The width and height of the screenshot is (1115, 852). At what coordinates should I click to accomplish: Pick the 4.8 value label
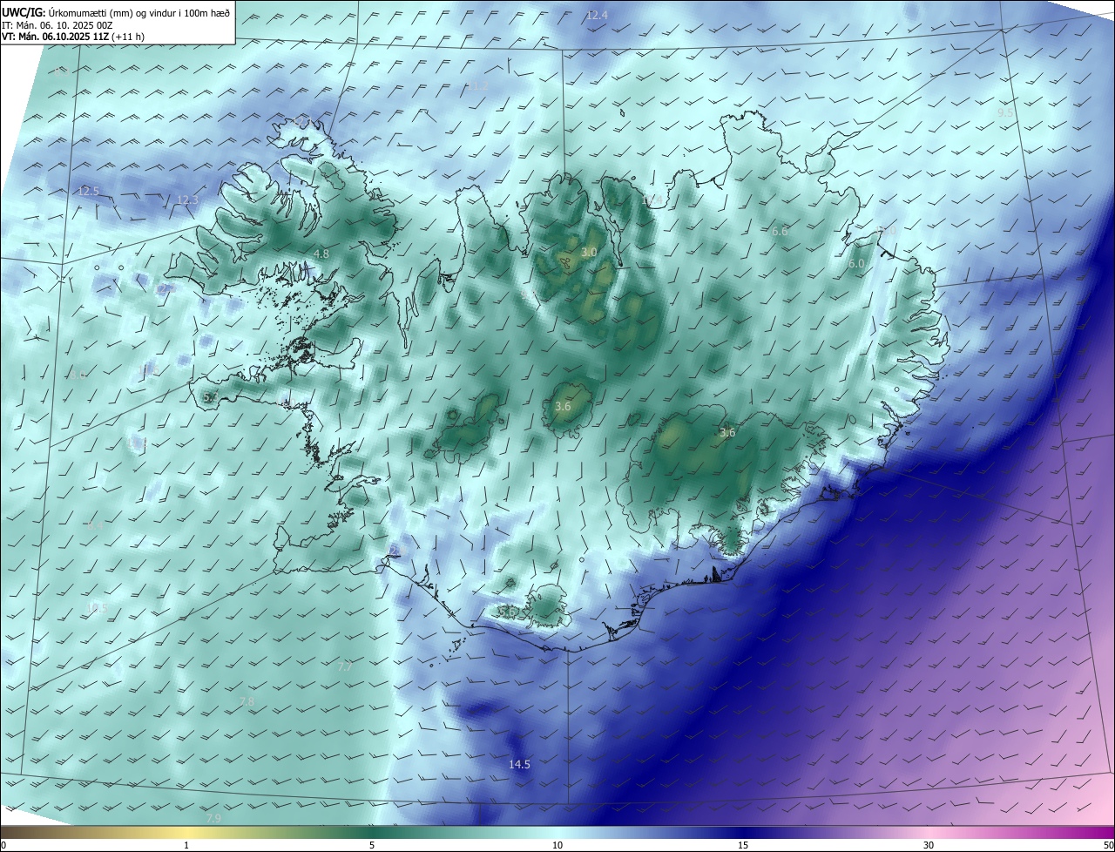tap(321, 254)
